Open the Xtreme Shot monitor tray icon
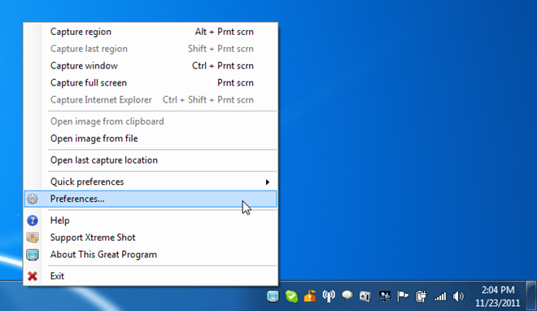Screen dimensions: 537x311 pyautogui.click(x=273, y=296)
